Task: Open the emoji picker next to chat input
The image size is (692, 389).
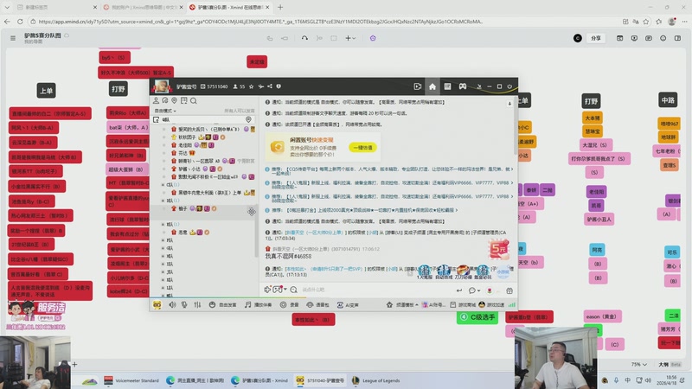Action: (293, 290)
